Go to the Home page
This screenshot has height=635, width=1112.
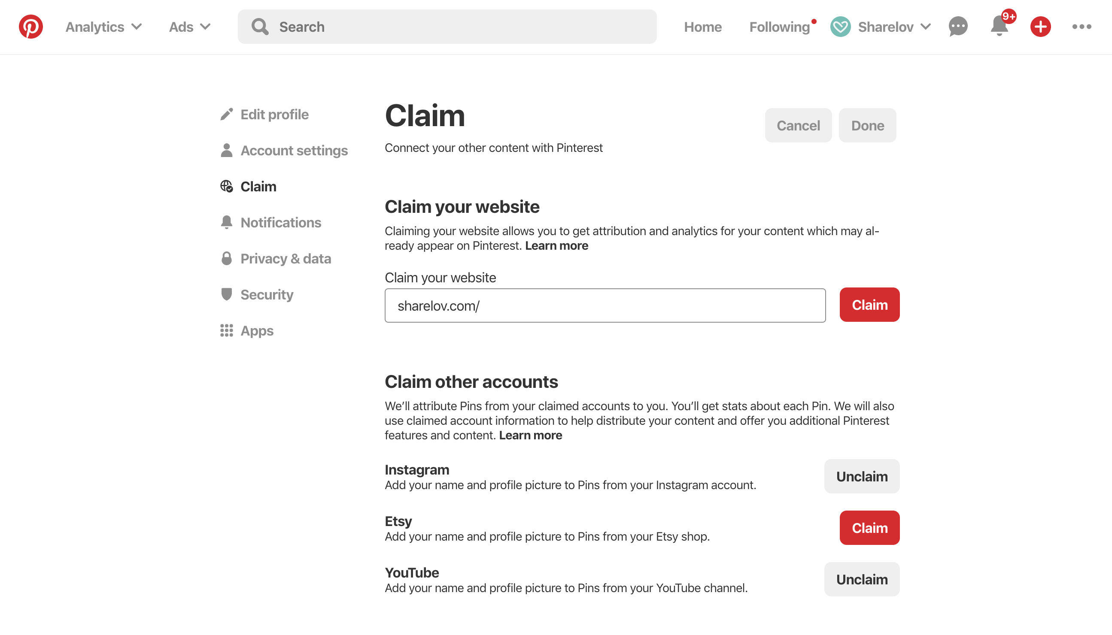click(703, 27)
